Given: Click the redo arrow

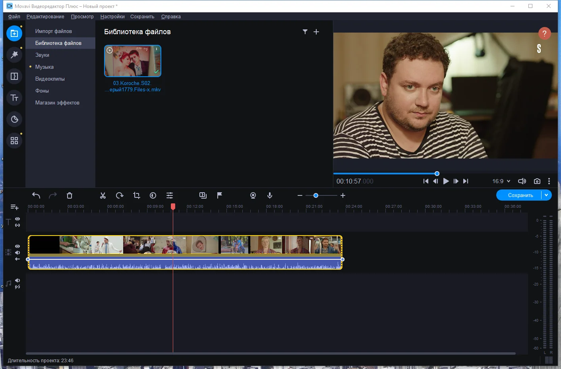Looking at the screenshot, I should pos(53,195).
